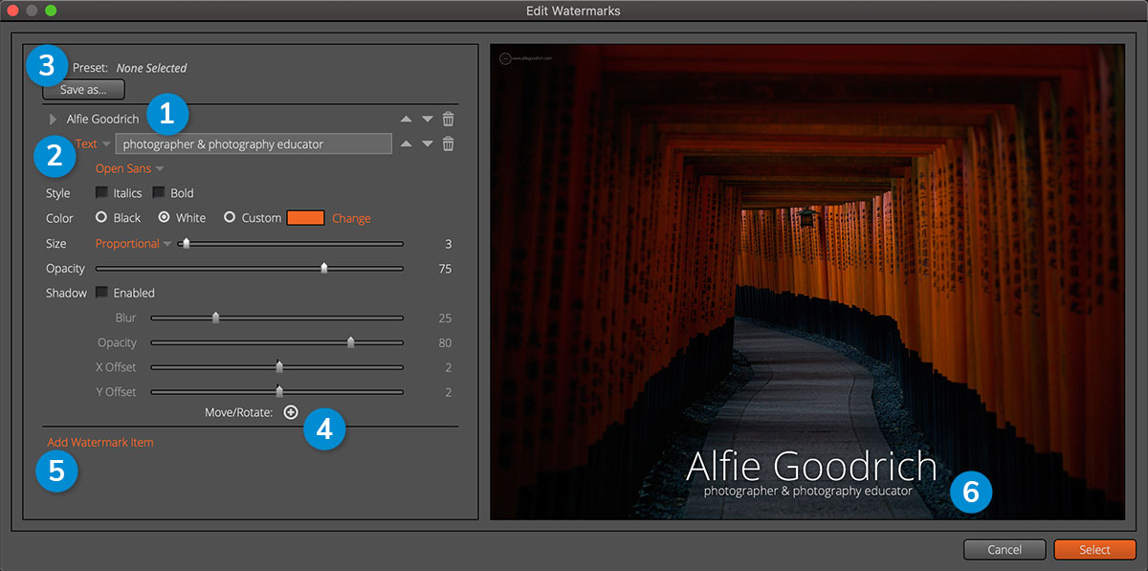The image size is (1148, 571).
Task: Delete the Alfie Goodrich watermark item
Action: click(x=448, y=120)
